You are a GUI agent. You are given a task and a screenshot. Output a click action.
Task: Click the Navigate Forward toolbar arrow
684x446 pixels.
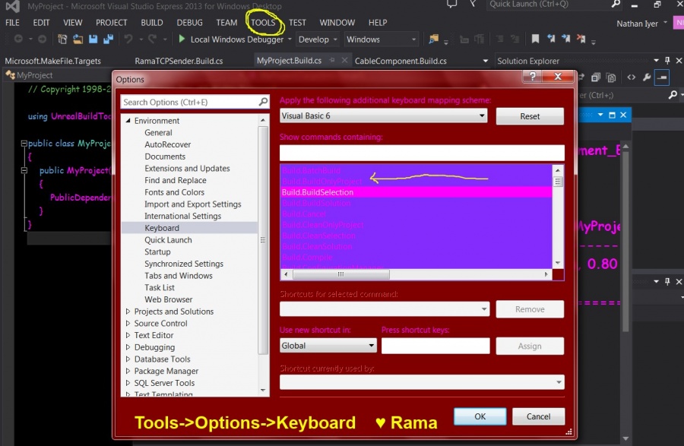point(43,40)
